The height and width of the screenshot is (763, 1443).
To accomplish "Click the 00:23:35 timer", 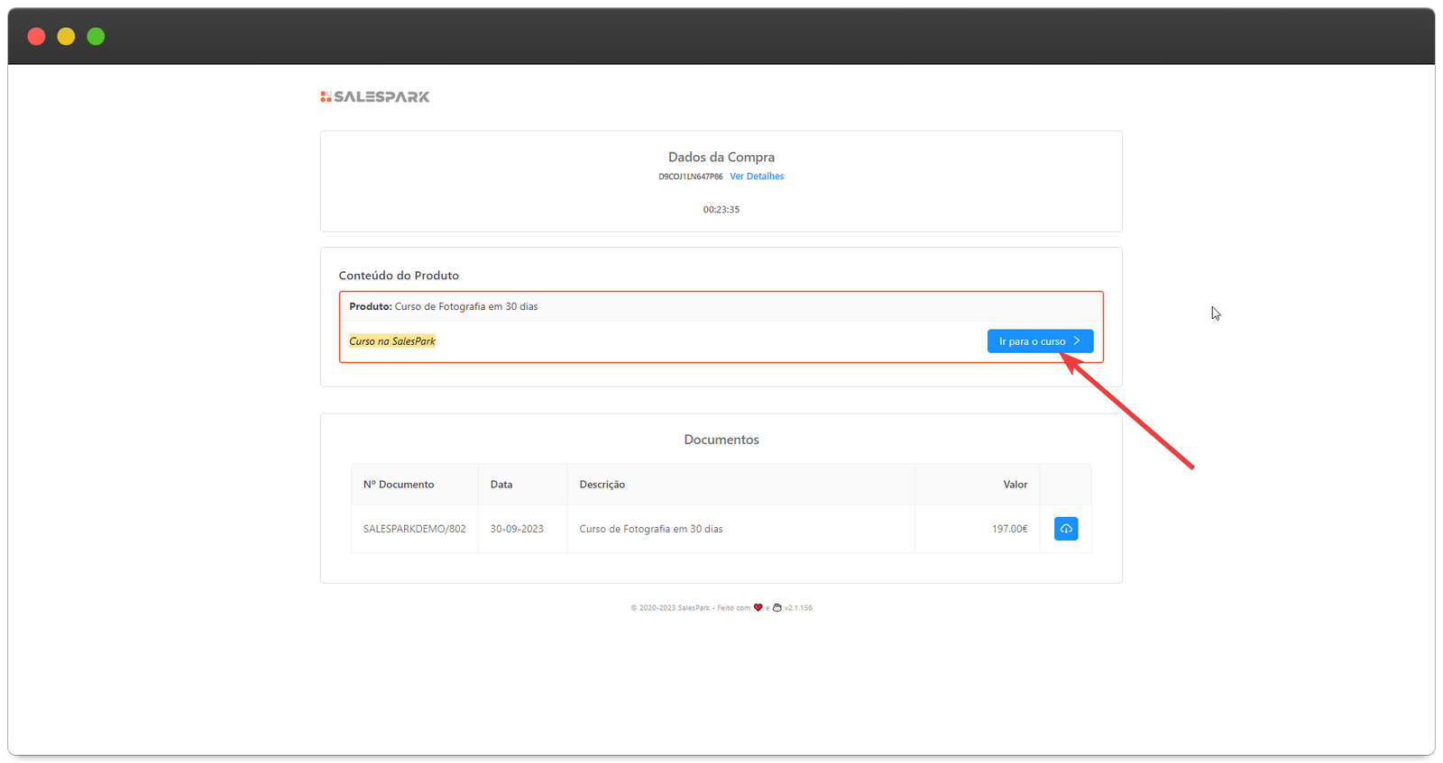I will pos(721,210).
